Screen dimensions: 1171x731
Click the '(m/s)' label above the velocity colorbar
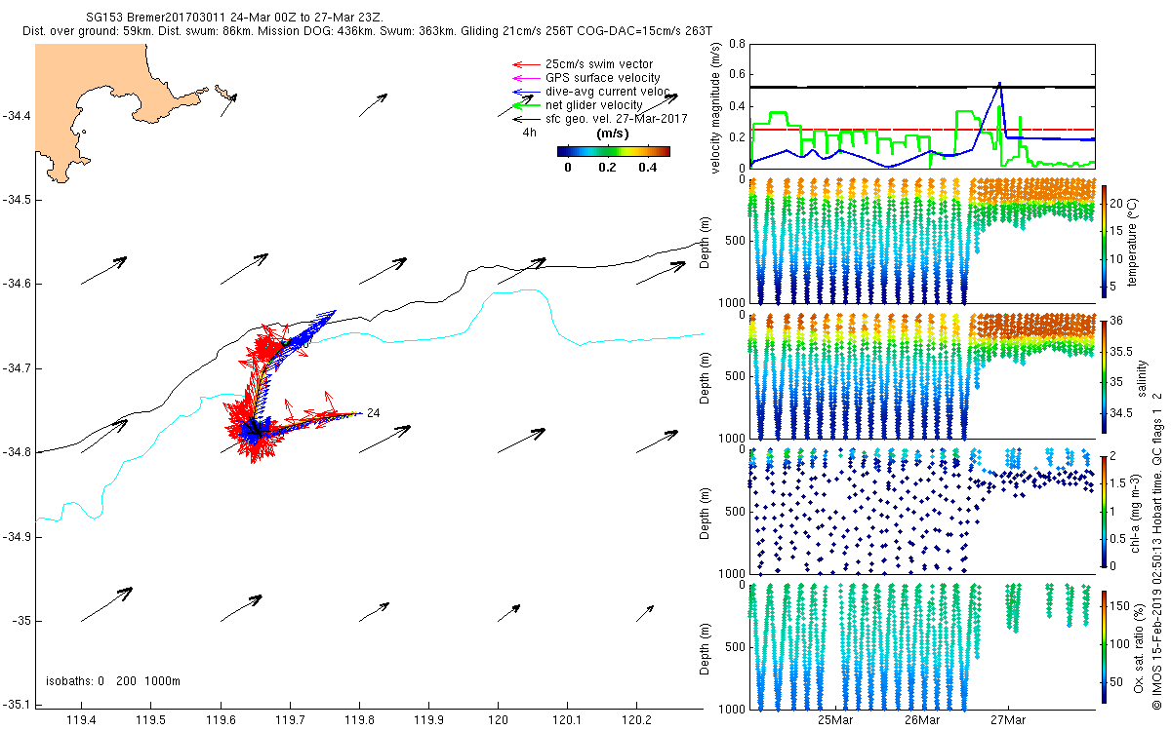tap(612, 134)
